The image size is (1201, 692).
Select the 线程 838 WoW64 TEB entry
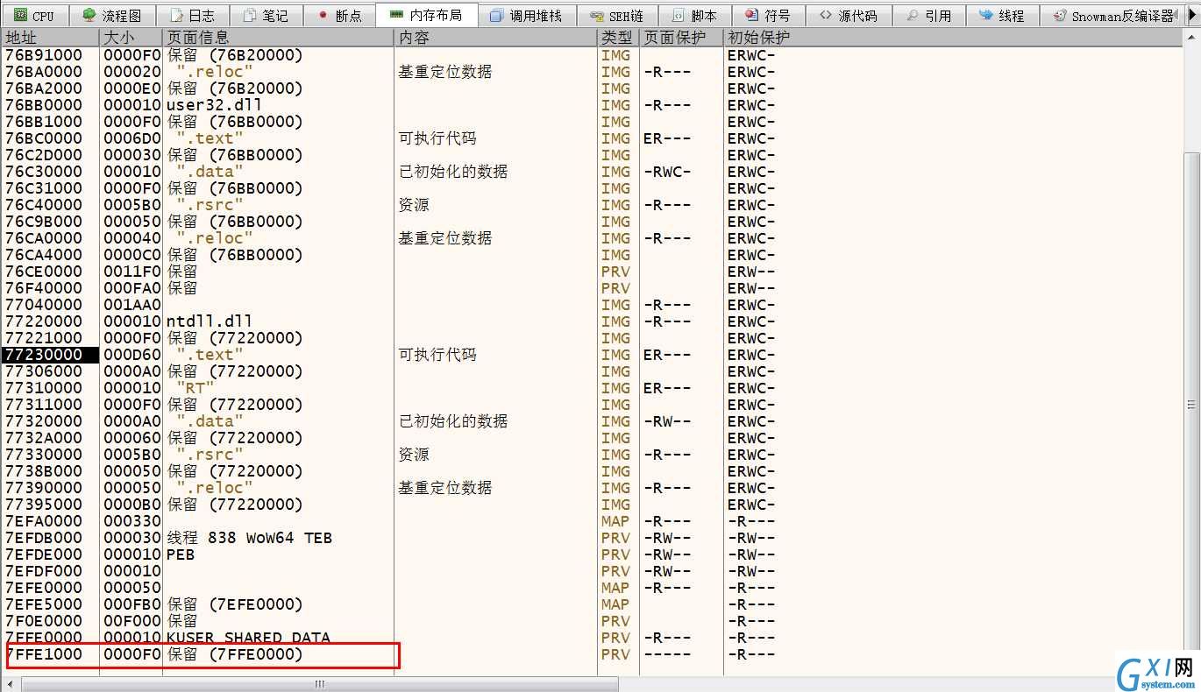click(x=249, y=538)
